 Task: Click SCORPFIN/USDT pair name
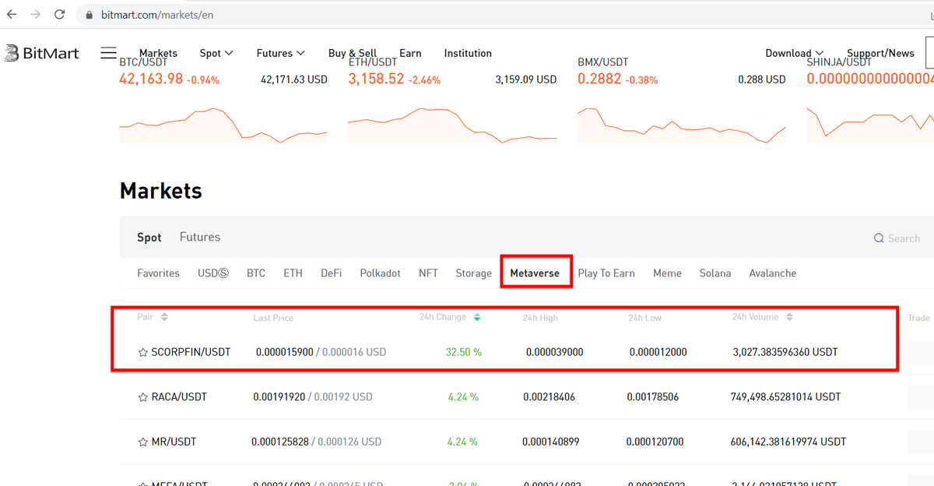(191, 352)
